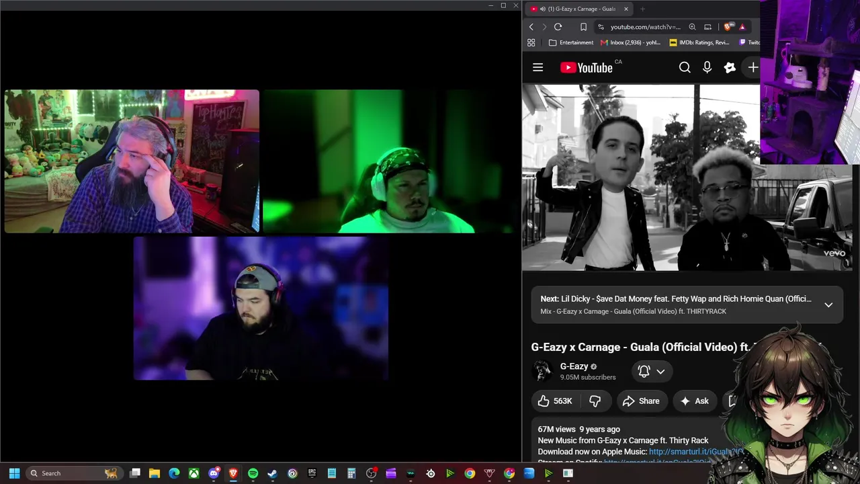The width and height of the screenshot is (860, 484).
Task: Open the Xbox app on taskbar
Action: (193, 473)
